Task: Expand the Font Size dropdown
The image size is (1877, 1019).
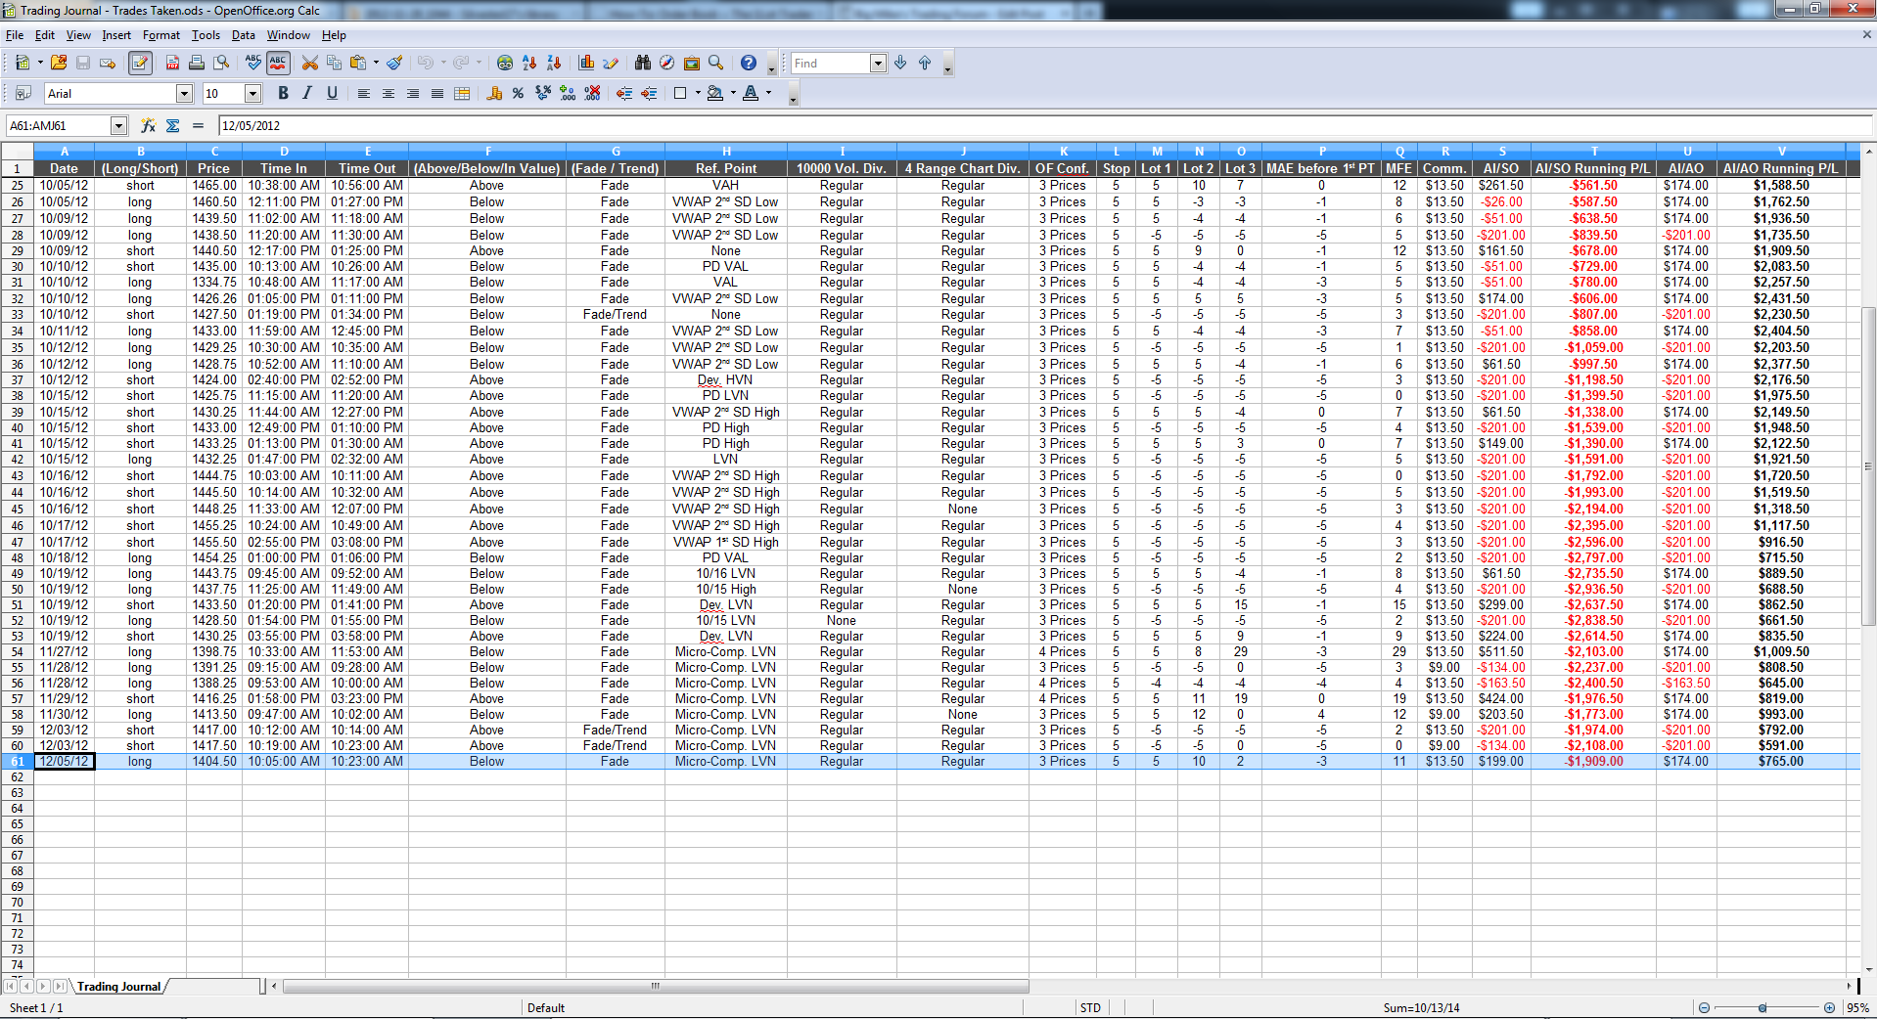Action: point(252,93)
